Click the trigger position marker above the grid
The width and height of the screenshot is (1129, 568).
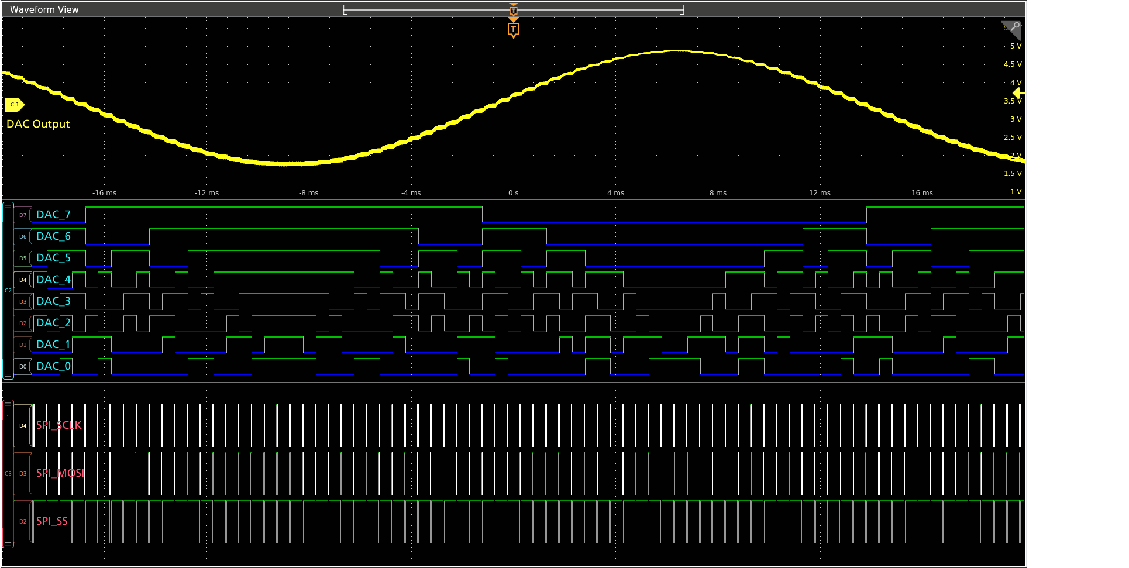(x=513, y=10)
